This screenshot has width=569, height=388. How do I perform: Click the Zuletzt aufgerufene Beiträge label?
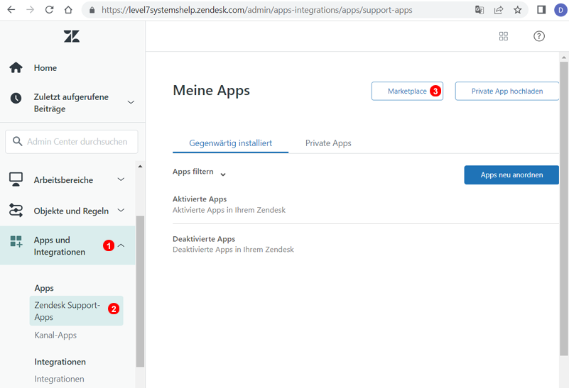(x=71, y=103)
